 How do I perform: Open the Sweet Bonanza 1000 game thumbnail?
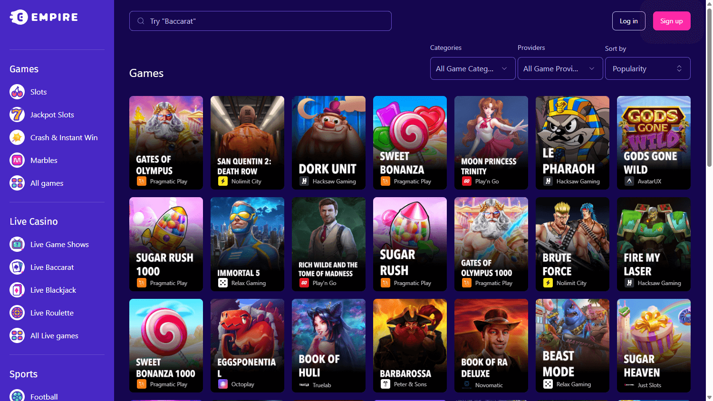pyautogui.click(x=166, y=345)
